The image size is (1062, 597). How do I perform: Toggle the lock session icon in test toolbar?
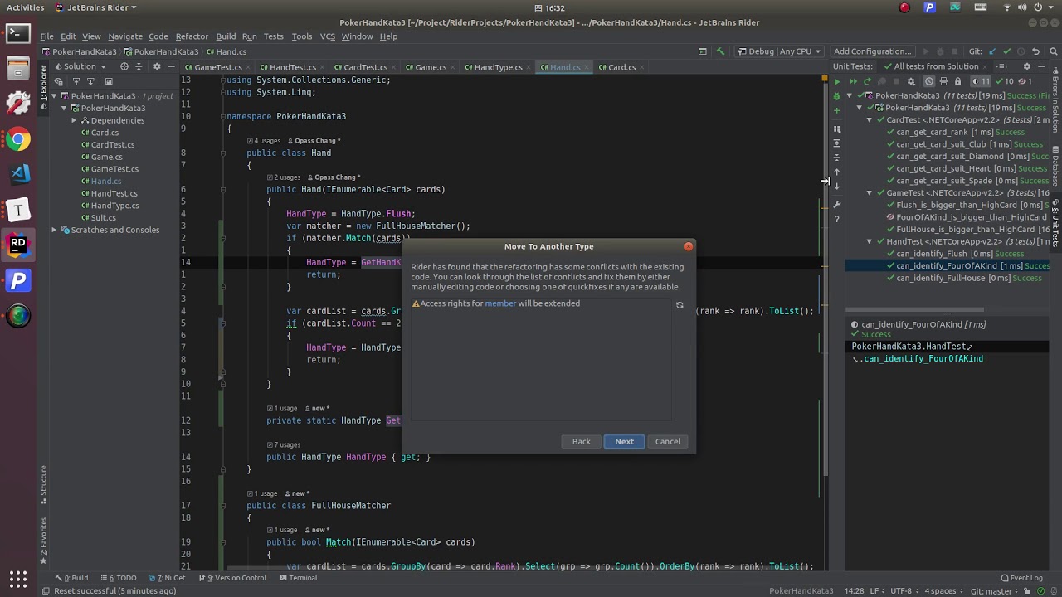[957, 81]
